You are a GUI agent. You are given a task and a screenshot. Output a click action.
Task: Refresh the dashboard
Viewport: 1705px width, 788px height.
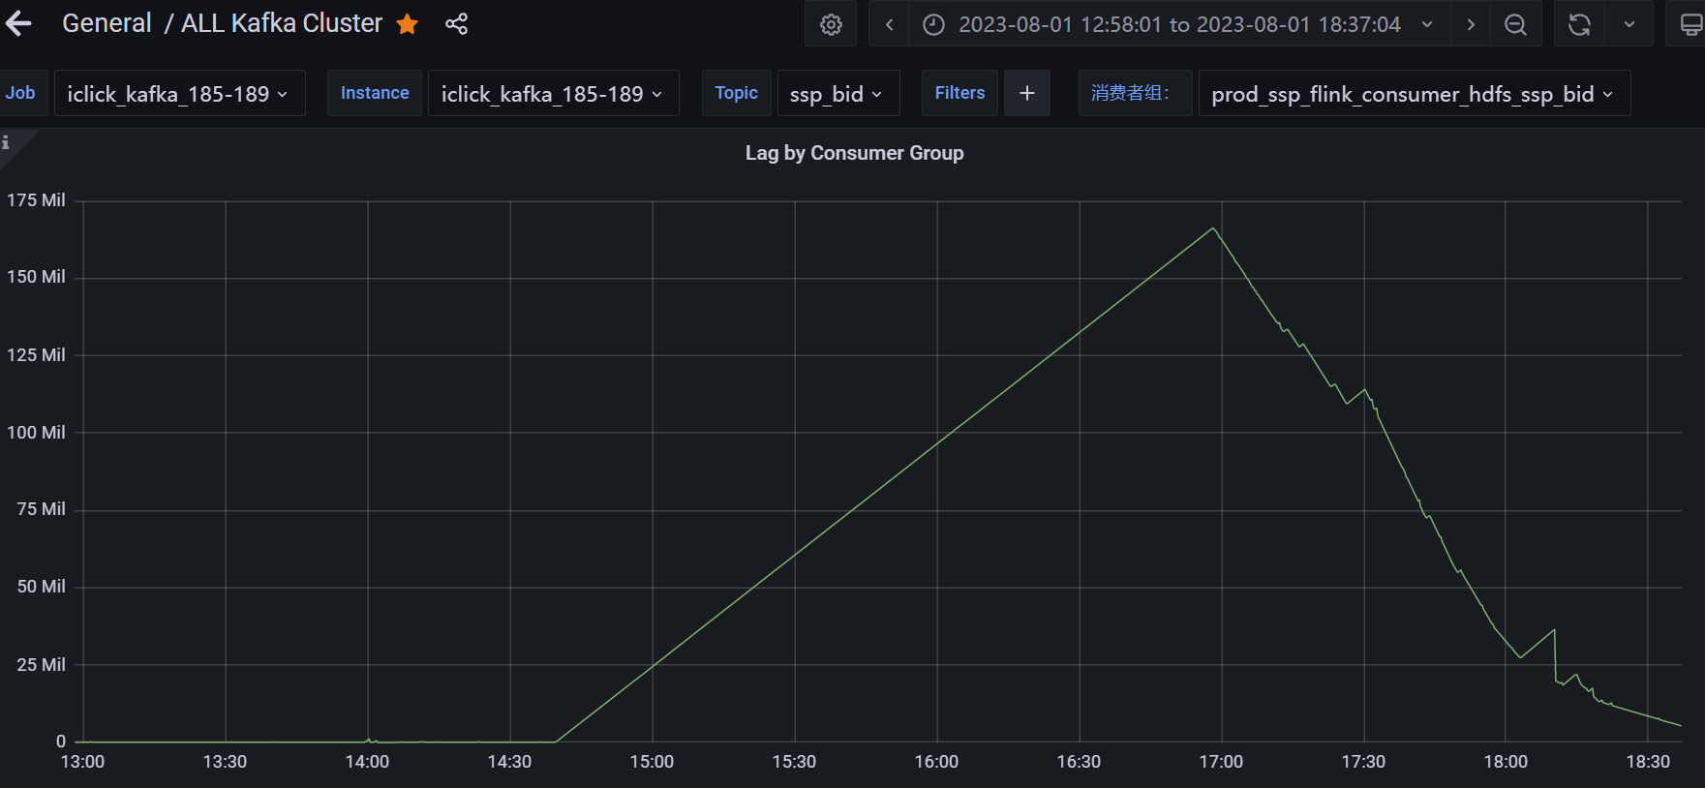click(x=1579, y=24)
